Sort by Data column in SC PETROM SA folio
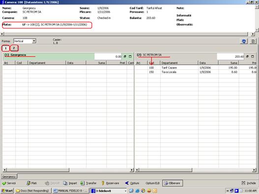259x194 pixels. (x=208, y=63)
